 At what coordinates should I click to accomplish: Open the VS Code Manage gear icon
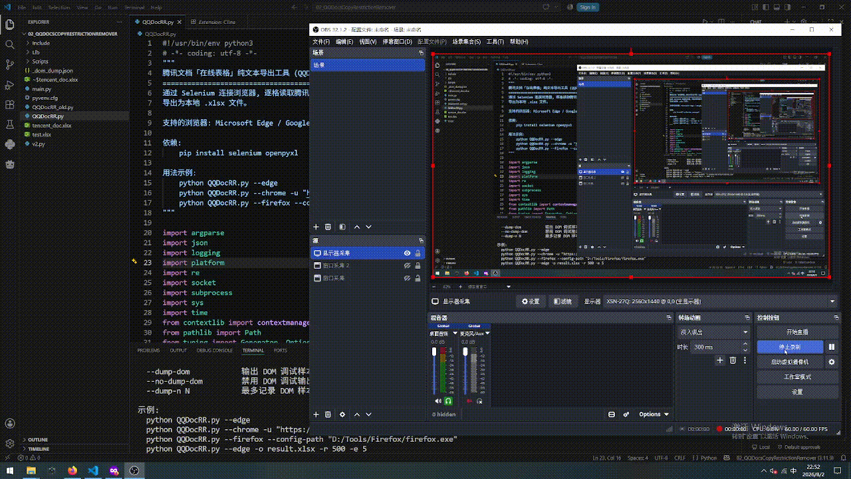[10, 444]
